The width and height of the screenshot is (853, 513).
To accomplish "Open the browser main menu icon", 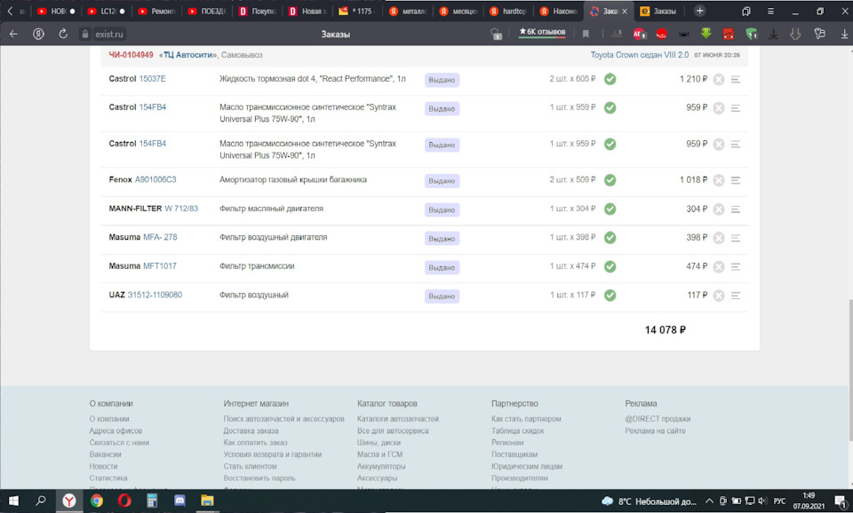I will (770, 11).
